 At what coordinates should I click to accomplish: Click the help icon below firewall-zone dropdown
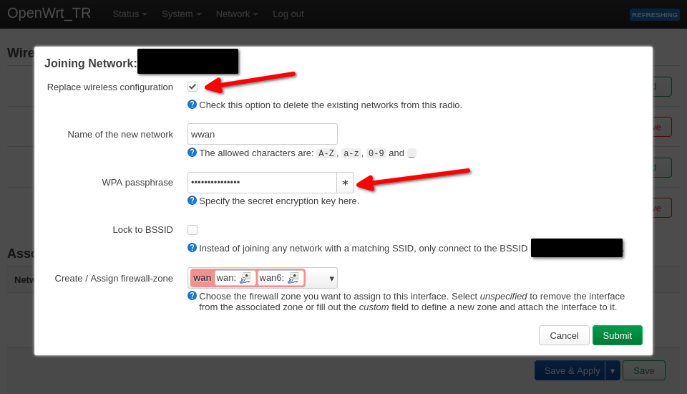click(x=192, y=296)
